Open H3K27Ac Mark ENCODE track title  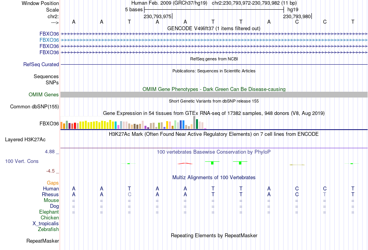(x=213, y=134)
